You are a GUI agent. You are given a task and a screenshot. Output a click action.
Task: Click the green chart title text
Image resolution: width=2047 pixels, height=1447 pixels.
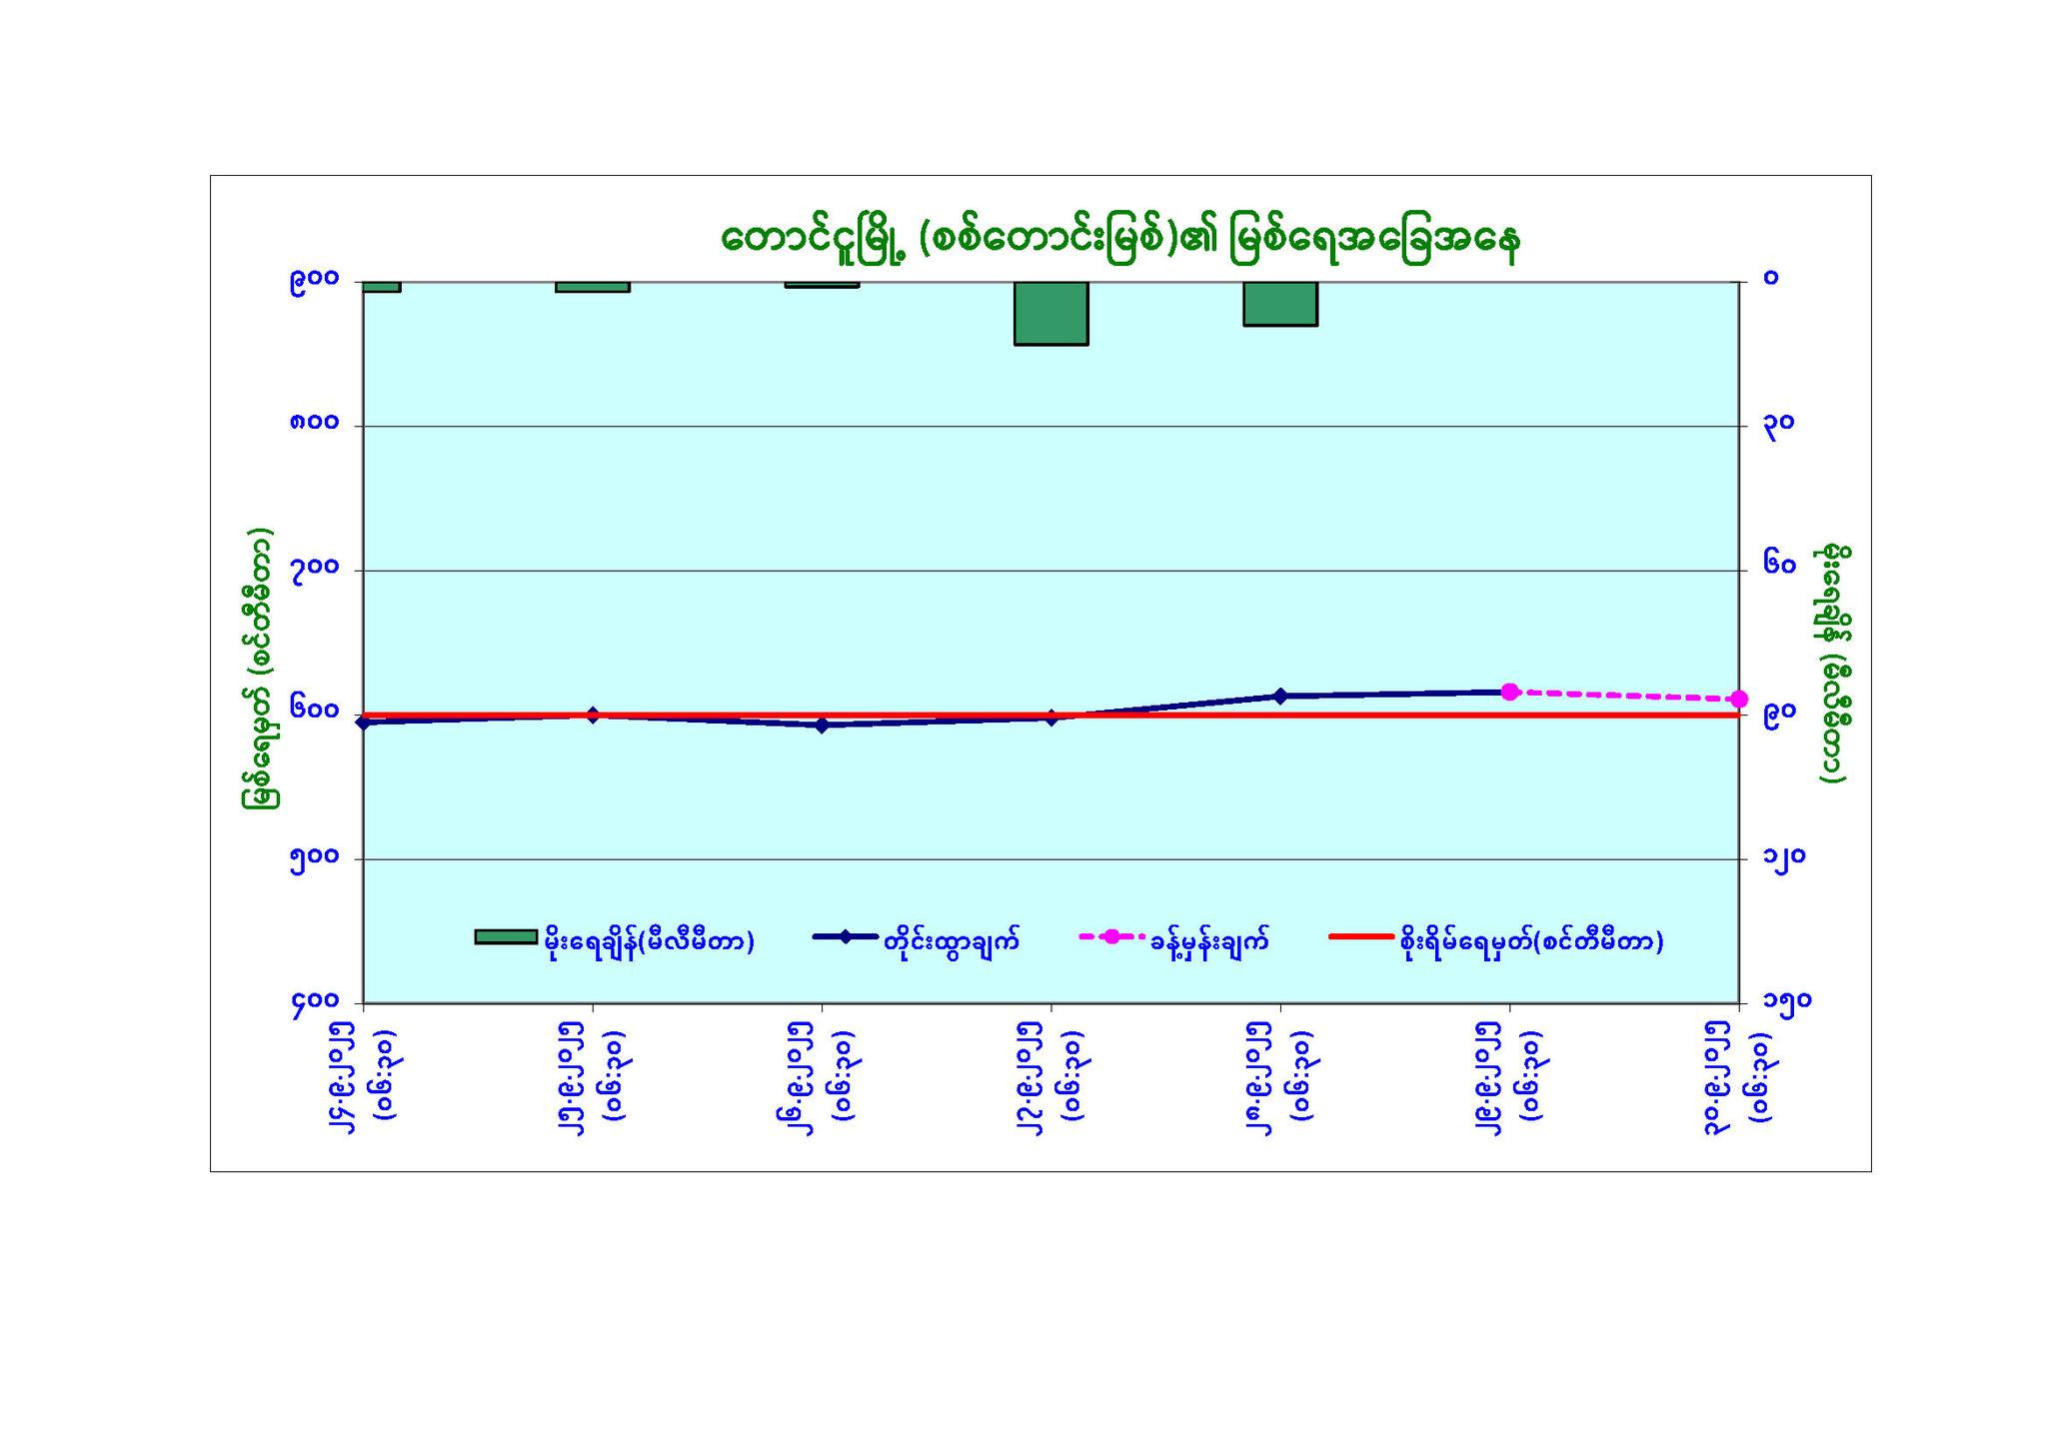(1119, 241)
